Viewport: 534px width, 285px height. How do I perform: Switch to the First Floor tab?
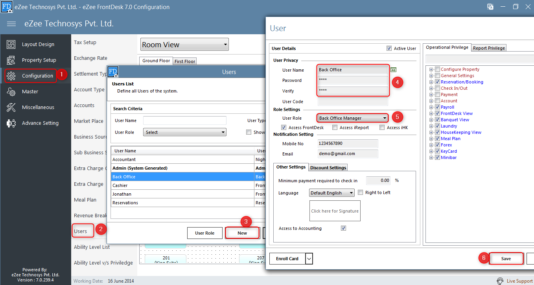[x=185, y=61]
